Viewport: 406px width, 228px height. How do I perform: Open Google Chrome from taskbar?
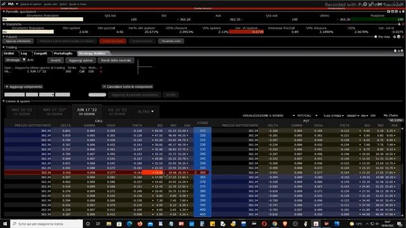(275, 224)
